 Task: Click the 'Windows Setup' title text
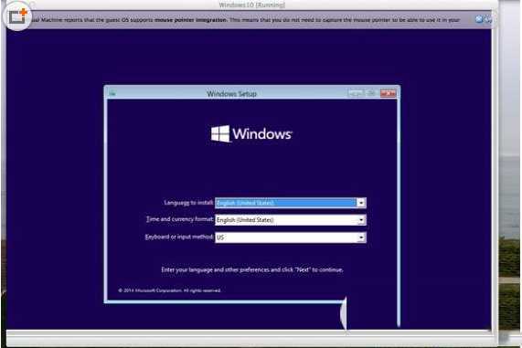[231, 94]
